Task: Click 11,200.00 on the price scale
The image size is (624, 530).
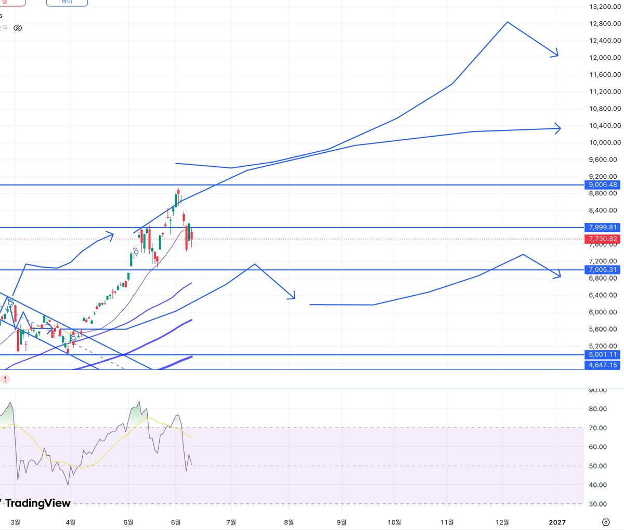Action: point(605,92)
